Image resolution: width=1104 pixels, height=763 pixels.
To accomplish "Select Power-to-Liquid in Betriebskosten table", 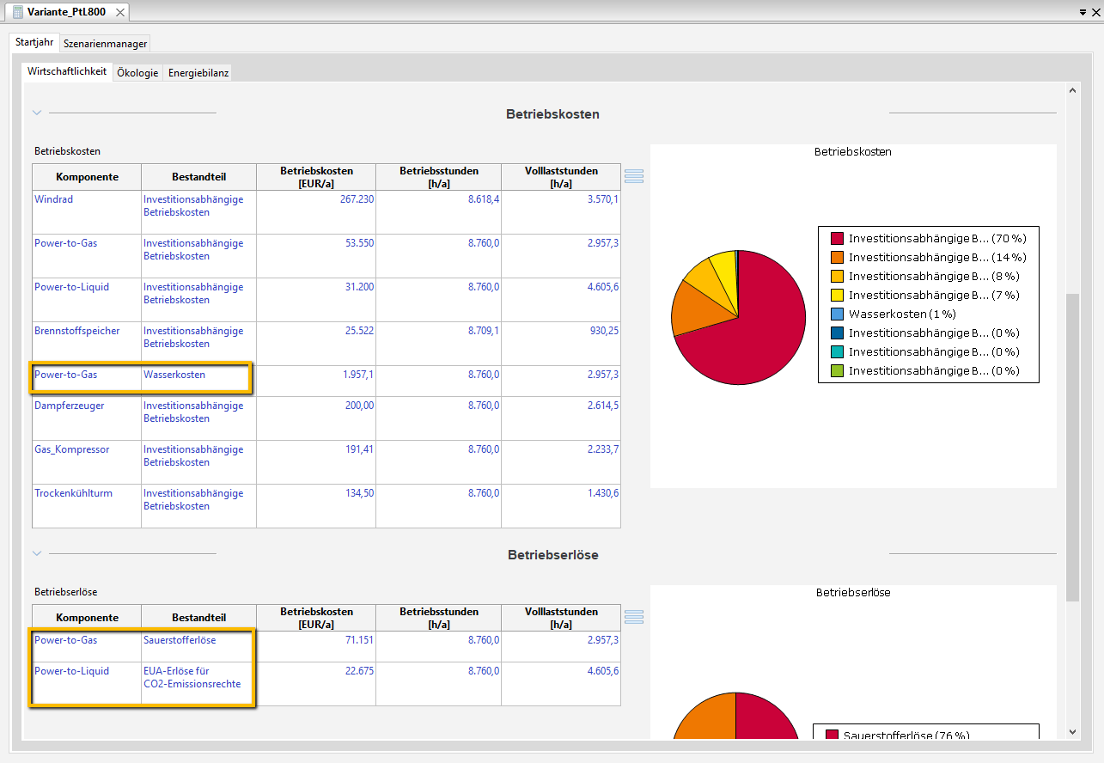I will tap(87, 300).
